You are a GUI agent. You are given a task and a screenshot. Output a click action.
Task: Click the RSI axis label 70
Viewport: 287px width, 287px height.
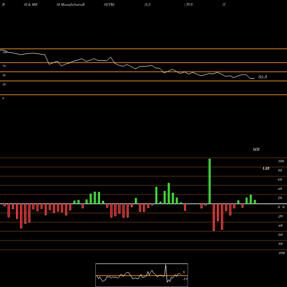4,66
